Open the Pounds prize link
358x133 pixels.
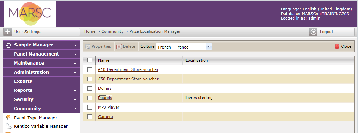[x=105, y=98]
